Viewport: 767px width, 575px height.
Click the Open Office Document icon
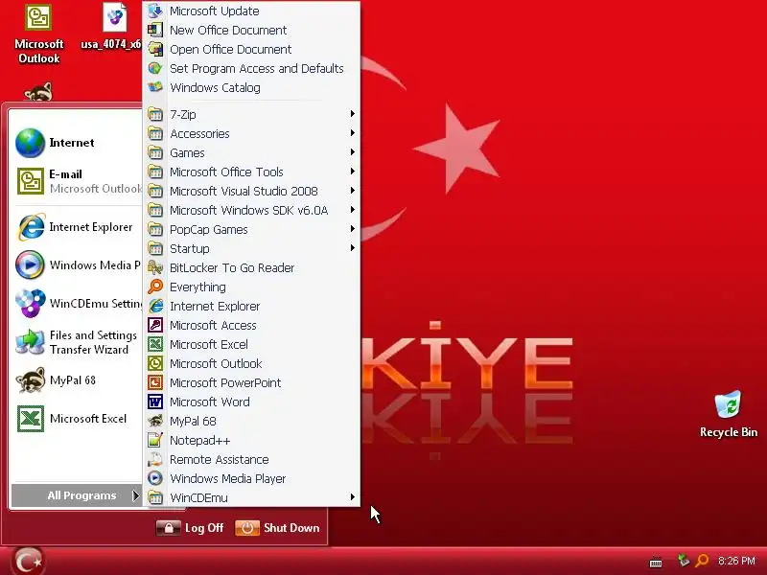click(155, 49)
